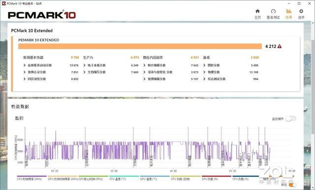Screen dimensions: 315x190
Task: Expand the photo editing score (7 643) row
Action: (x=171, y=65)
